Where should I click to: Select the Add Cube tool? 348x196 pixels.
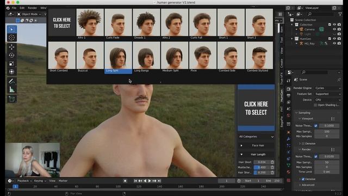(12, 99)
